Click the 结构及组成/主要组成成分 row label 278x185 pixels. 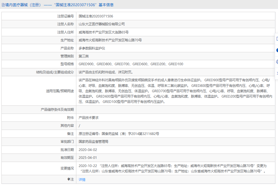(x=55, y=72)
